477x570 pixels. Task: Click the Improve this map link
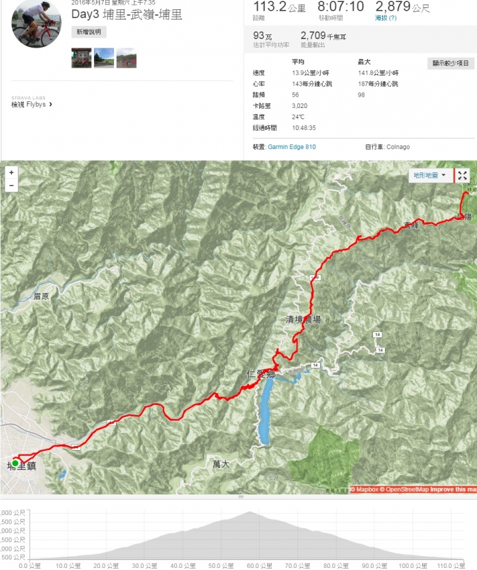coord(453,489)
